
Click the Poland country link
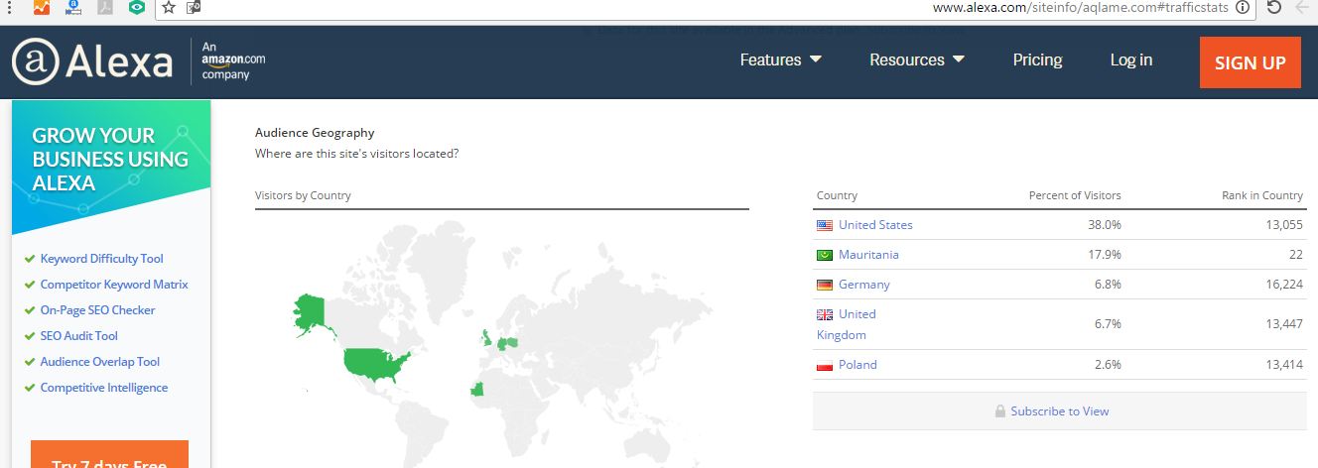857,365
